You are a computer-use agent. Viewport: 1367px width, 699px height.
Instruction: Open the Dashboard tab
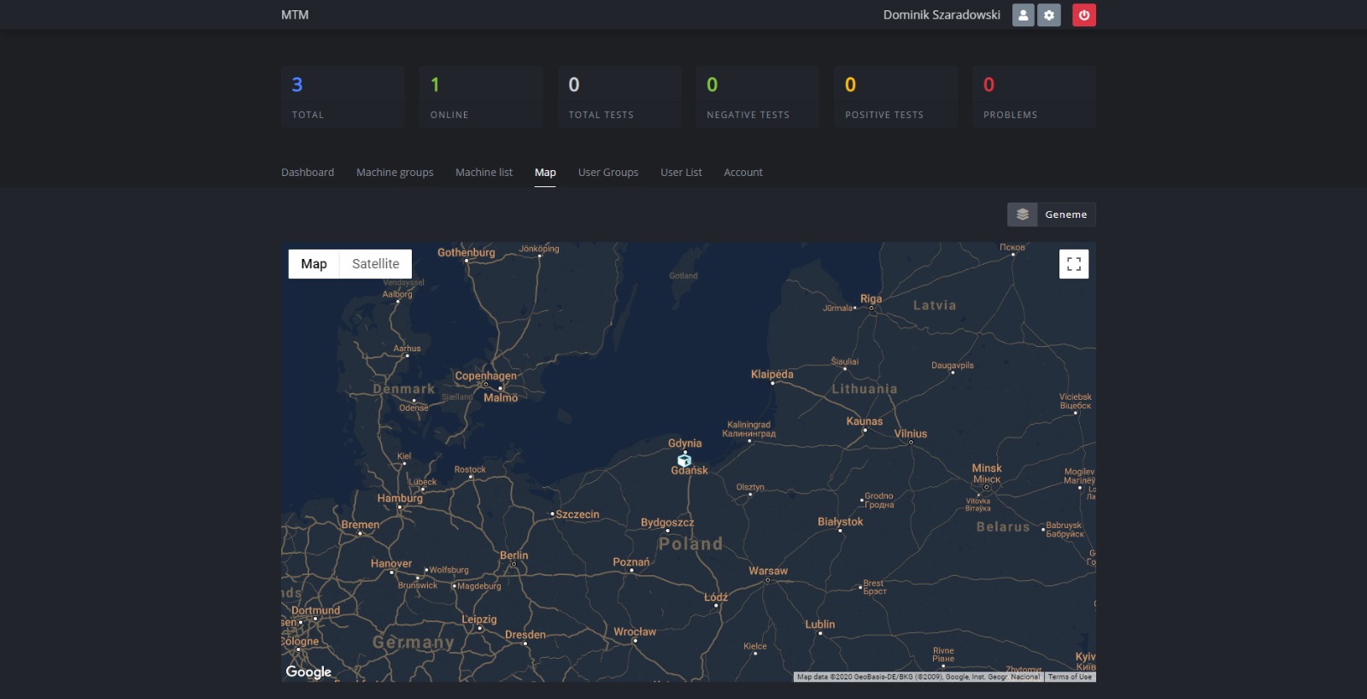[308, 173]
